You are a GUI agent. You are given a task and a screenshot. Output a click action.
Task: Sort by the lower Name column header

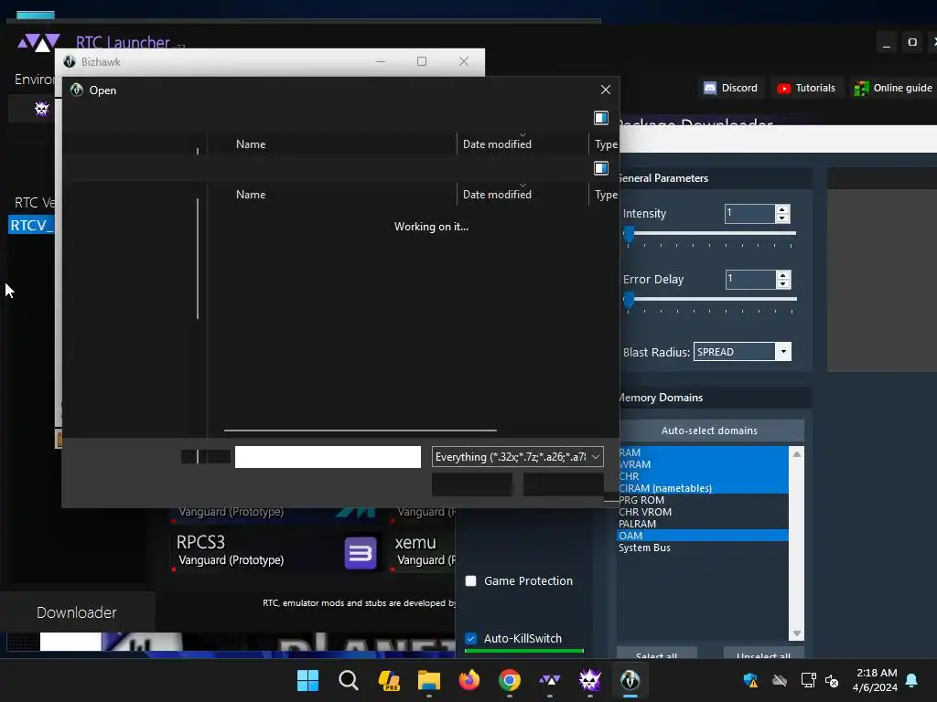251,195
